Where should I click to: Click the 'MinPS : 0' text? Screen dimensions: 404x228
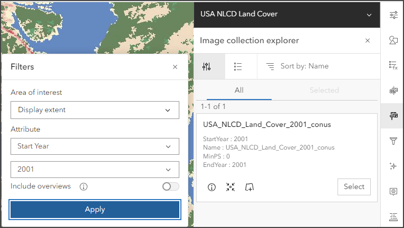[216, 156]
